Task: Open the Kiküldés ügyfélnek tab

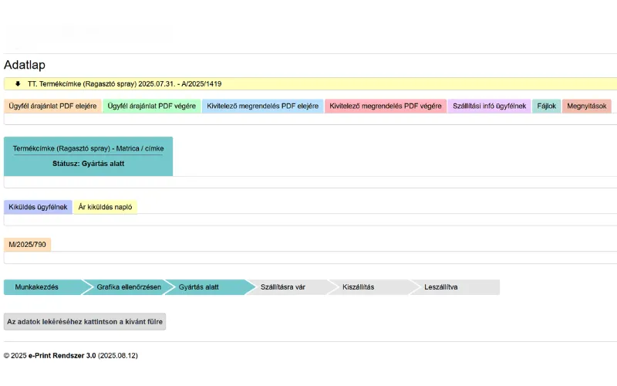Action: [38, 207]
